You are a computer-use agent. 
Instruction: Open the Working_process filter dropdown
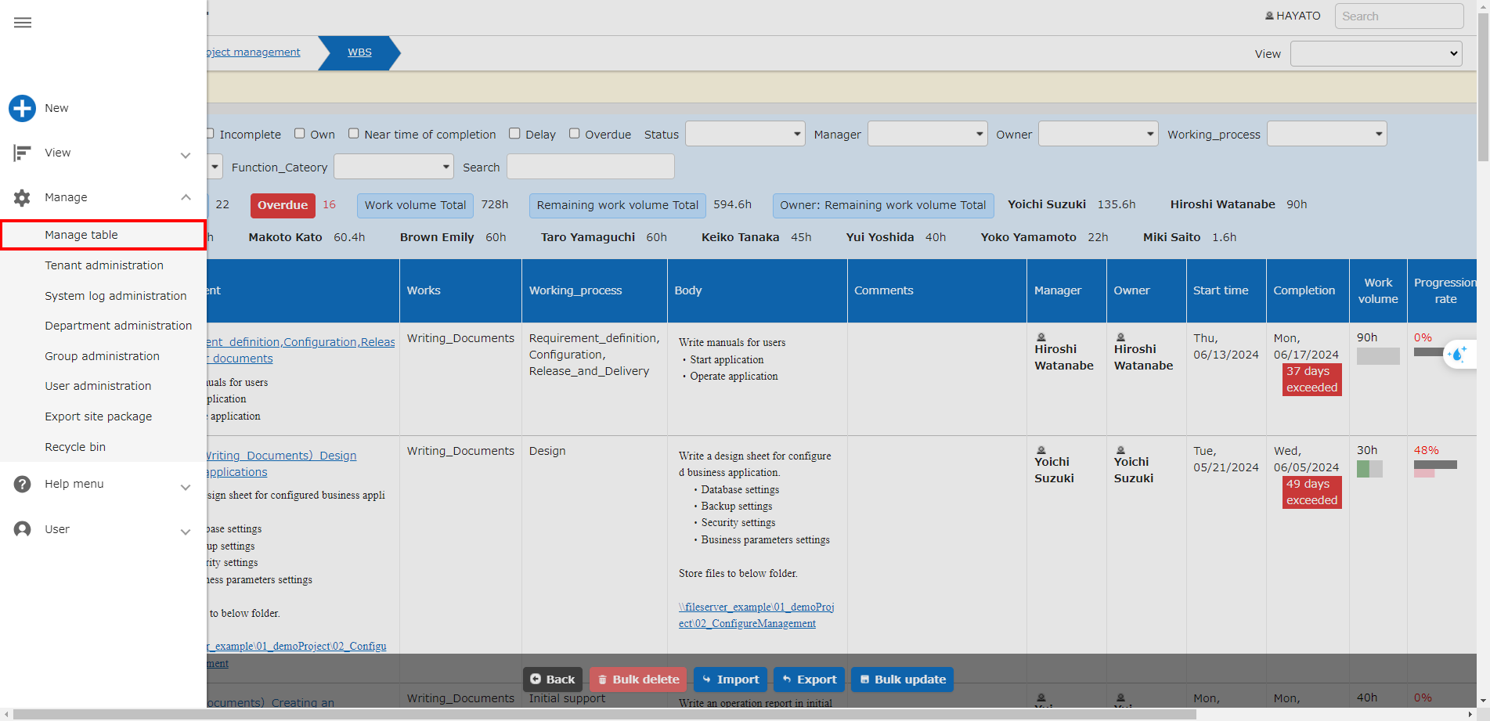coord(1326,134)
